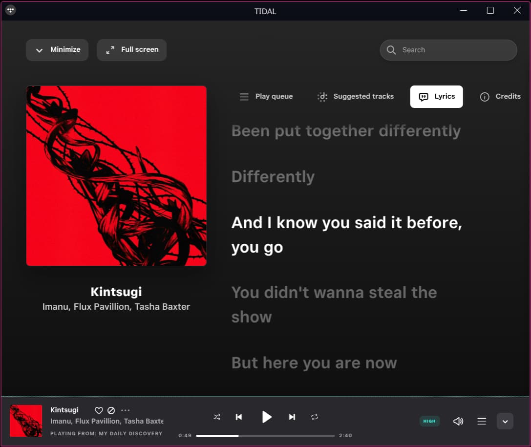The height and width of the screenshot is (447, 531).
Task: Toggle repeat mode
Action: pyautogui.click(x=314, y=417)
